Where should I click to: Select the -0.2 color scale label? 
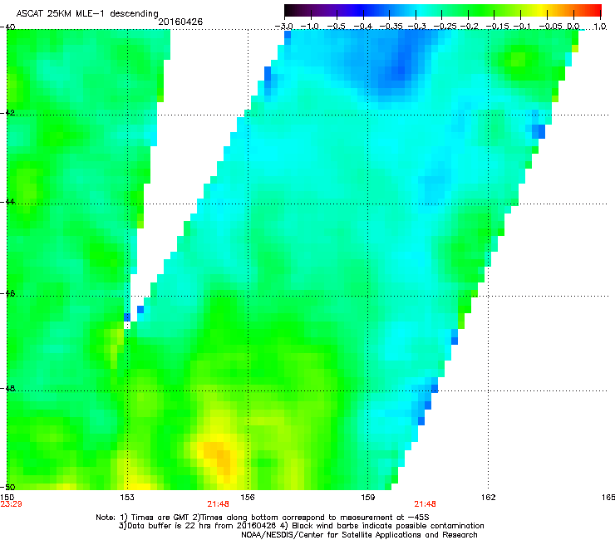click(x=469, y=27)
